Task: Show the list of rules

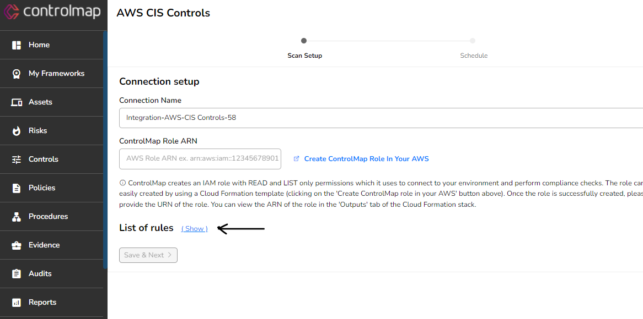Action: (x=194, y=228)
